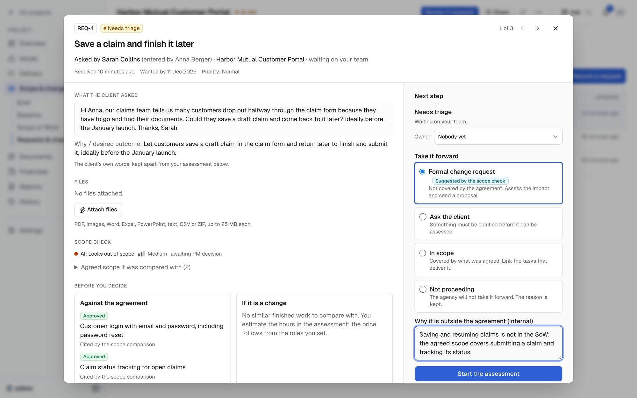637x398 pixels.
Task: Click the Needs triage status badge
Action: pos(121,28)
